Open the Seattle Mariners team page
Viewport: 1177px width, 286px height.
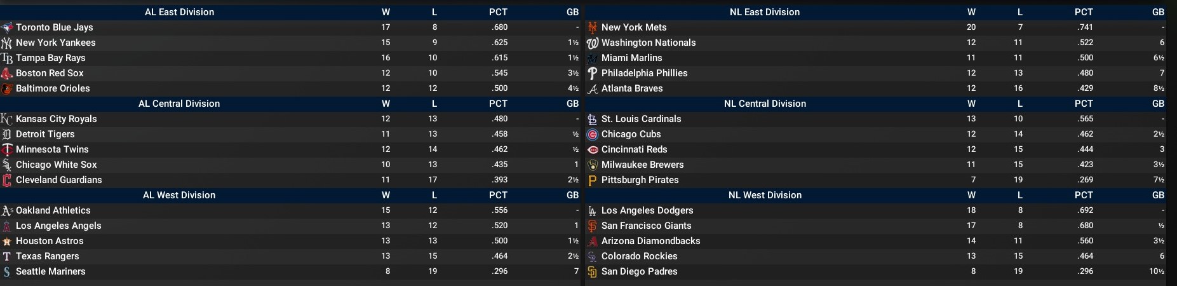click(x=50, y=271)
